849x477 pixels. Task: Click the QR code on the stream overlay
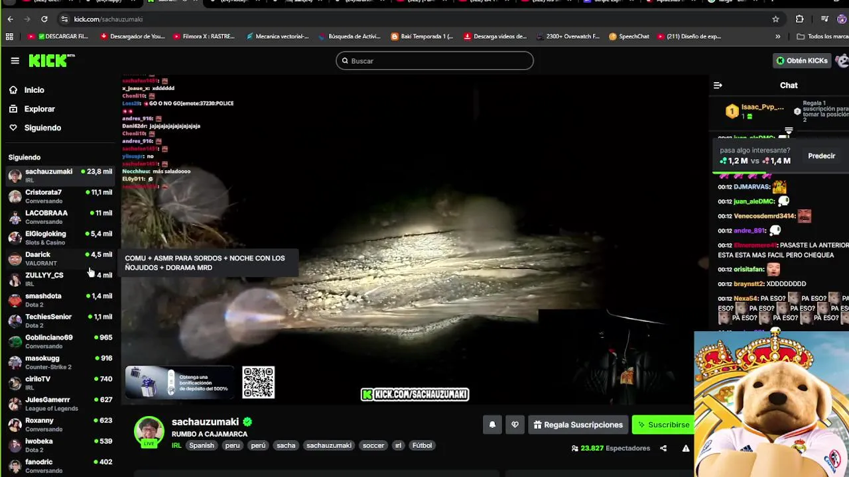pos(258,382)
